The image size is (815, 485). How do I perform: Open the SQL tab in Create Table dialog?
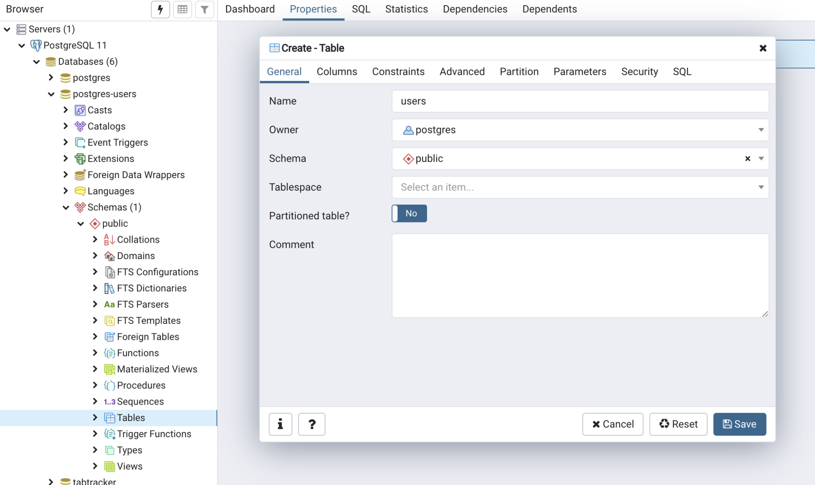point(682,72)
